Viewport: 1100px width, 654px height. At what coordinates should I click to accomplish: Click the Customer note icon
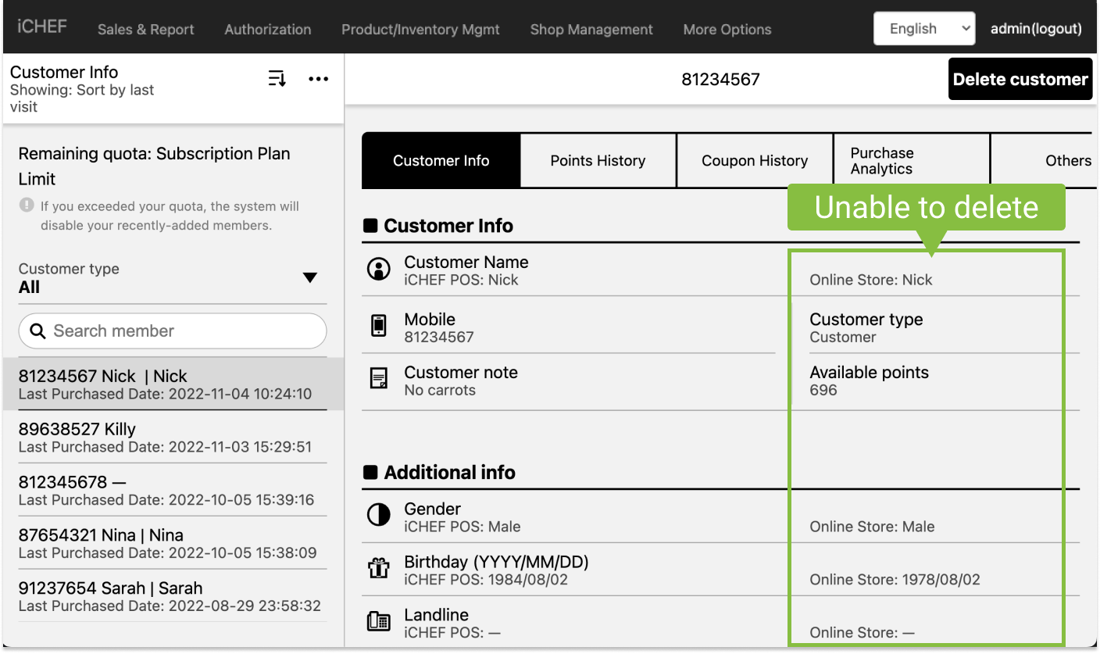point(379,379)
